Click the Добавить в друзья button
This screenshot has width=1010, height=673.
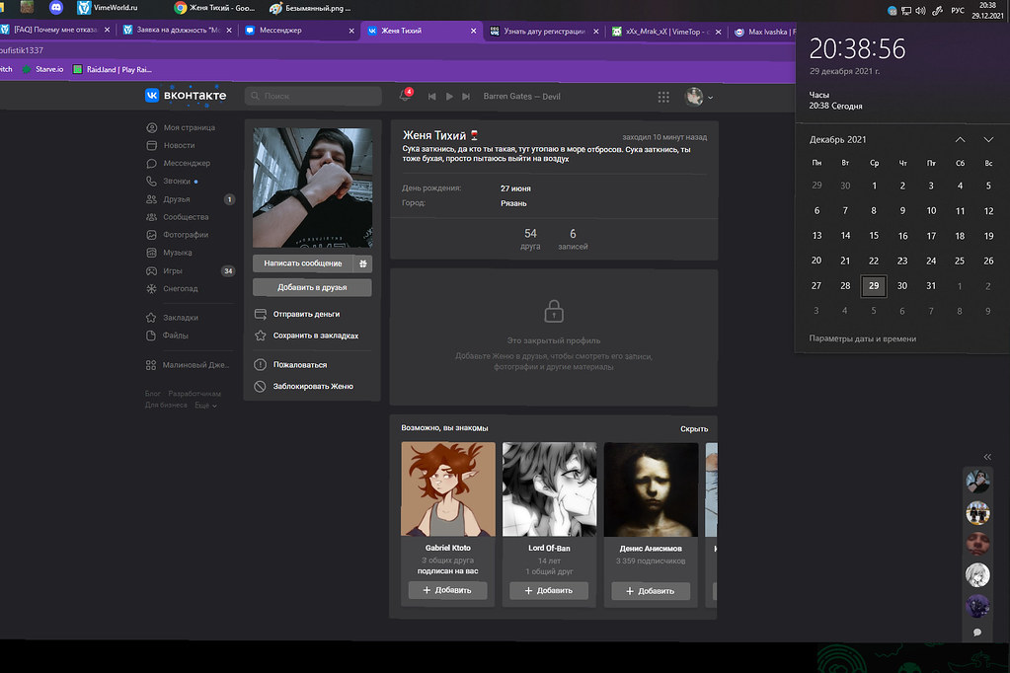coord(312,287)
